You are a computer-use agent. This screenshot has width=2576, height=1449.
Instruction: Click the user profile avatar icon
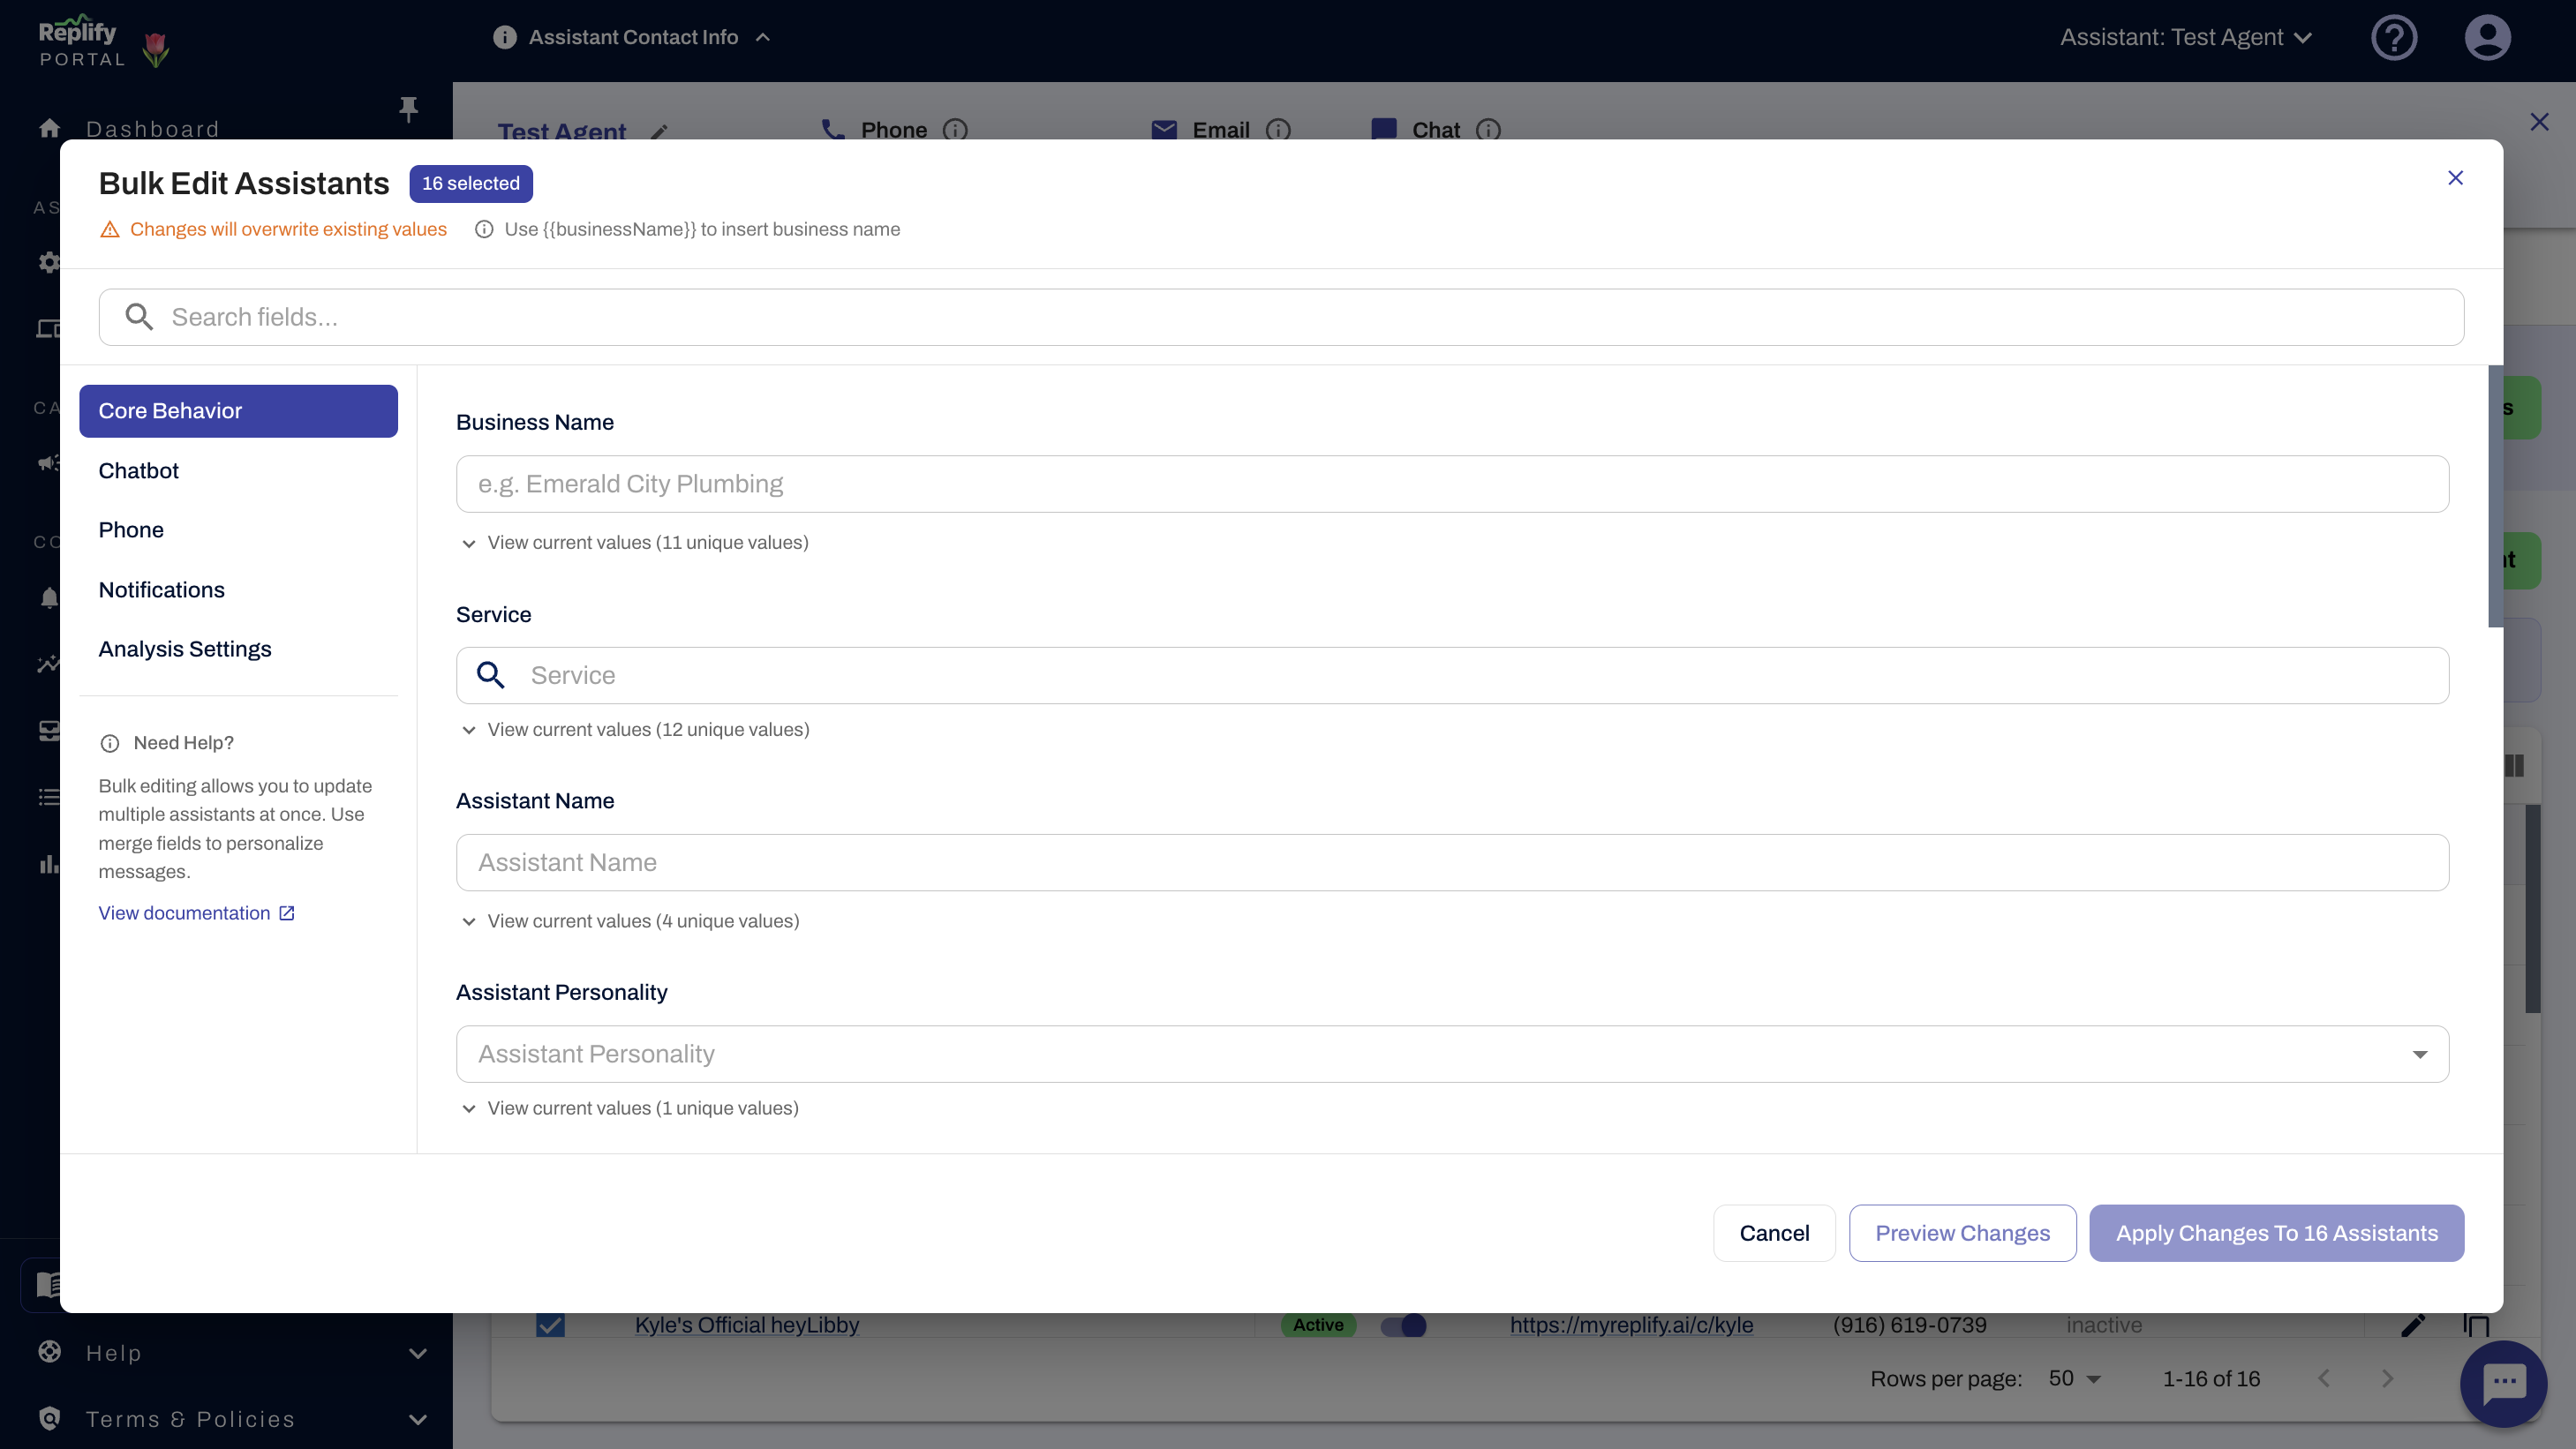point(2488,37)
